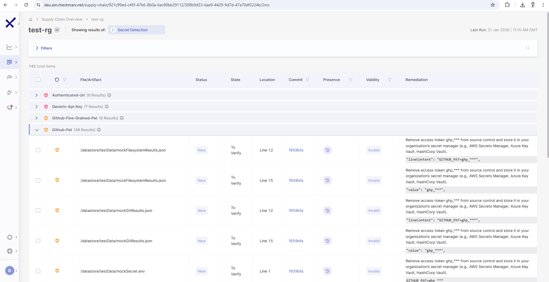Click the browser address bar URL
Image resolution: width=549 pixels, height=282 pixels.
[157, 5]
